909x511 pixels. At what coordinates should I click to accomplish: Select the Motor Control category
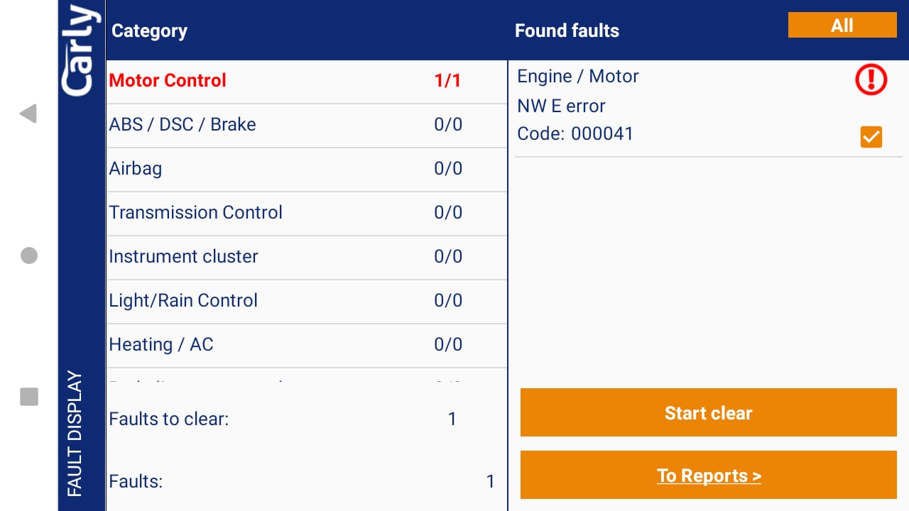[168, 80]
